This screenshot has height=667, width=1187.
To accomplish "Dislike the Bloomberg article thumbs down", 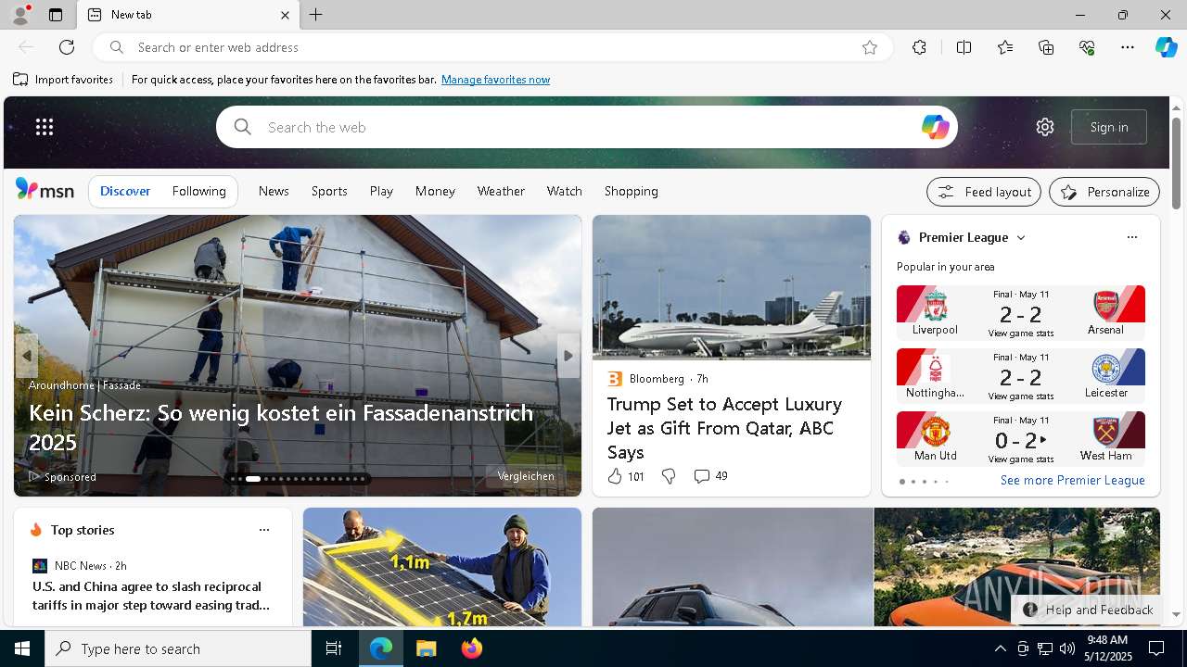I will (x=669, y=476).
